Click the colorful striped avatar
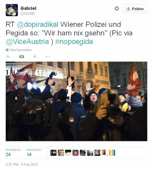 [x=112, y=153]
